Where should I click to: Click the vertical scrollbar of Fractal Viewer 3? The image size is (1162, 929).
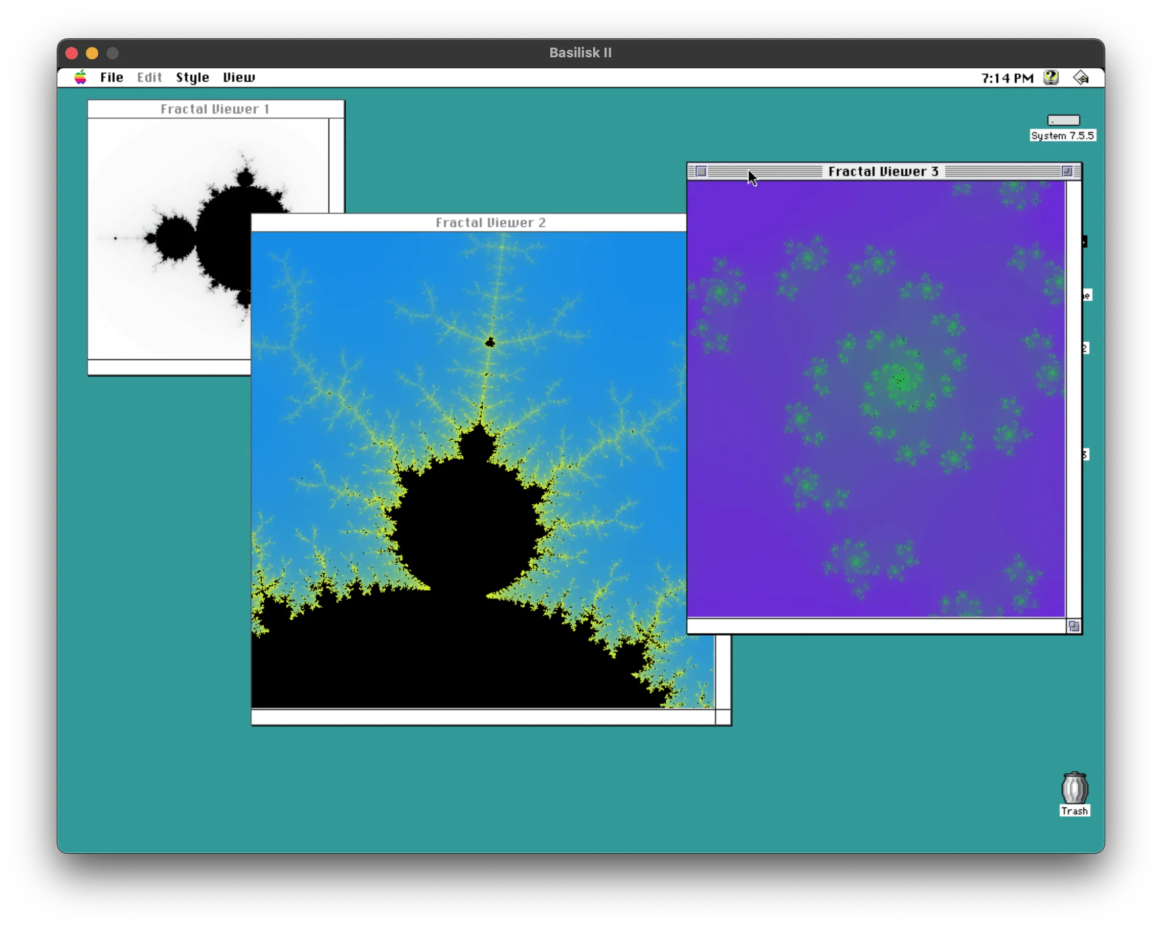[x=1074, y=399]
